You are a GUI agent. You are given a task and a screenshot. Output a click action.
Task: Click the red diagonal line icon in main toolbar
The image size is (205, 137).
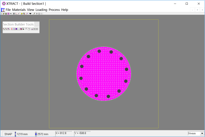coord(19,14)
